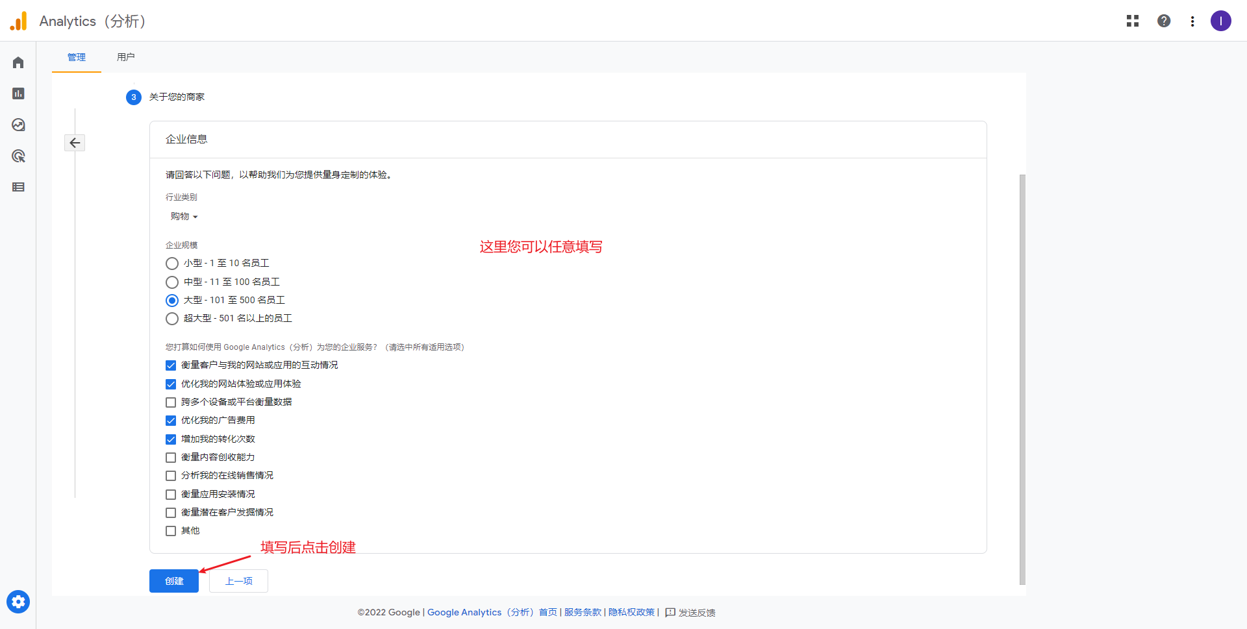Click the back arrow button

pyautogui.click(x=75, y=143)
